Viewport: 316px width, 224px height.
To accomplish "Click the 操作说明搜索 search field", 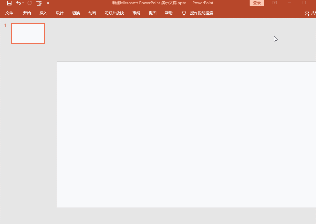I will pyautogui.click(x=202, y=13).
